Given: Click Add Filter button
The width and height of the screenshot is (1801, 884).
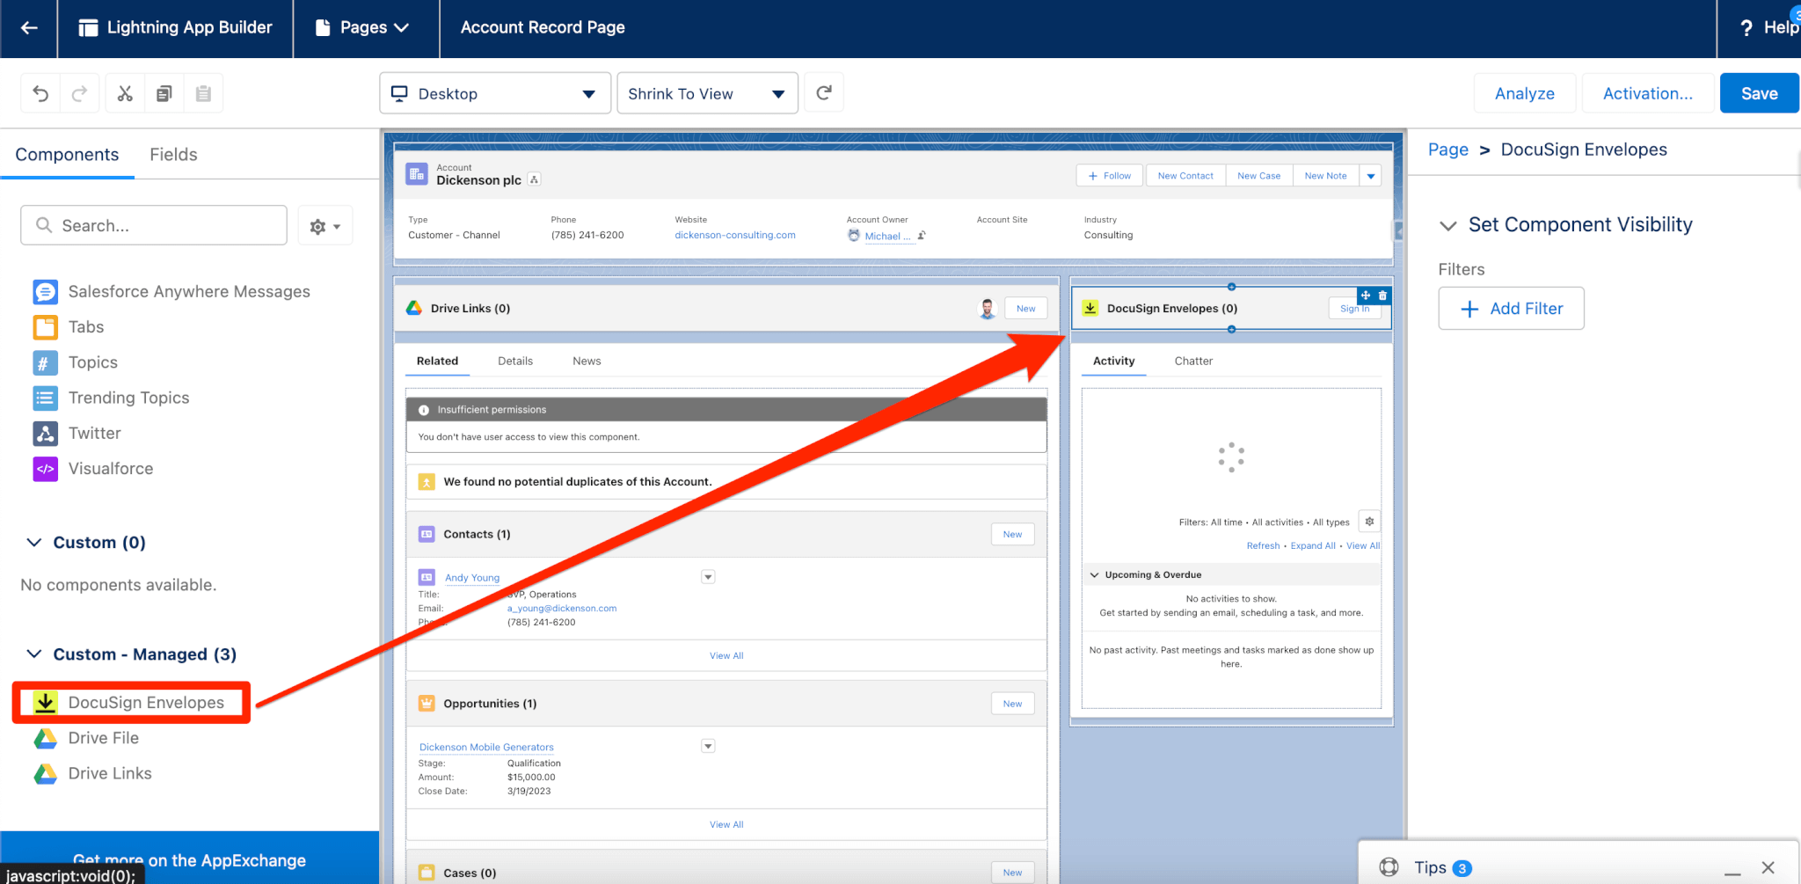Looking at the screenshot, I should (1511, 309).
